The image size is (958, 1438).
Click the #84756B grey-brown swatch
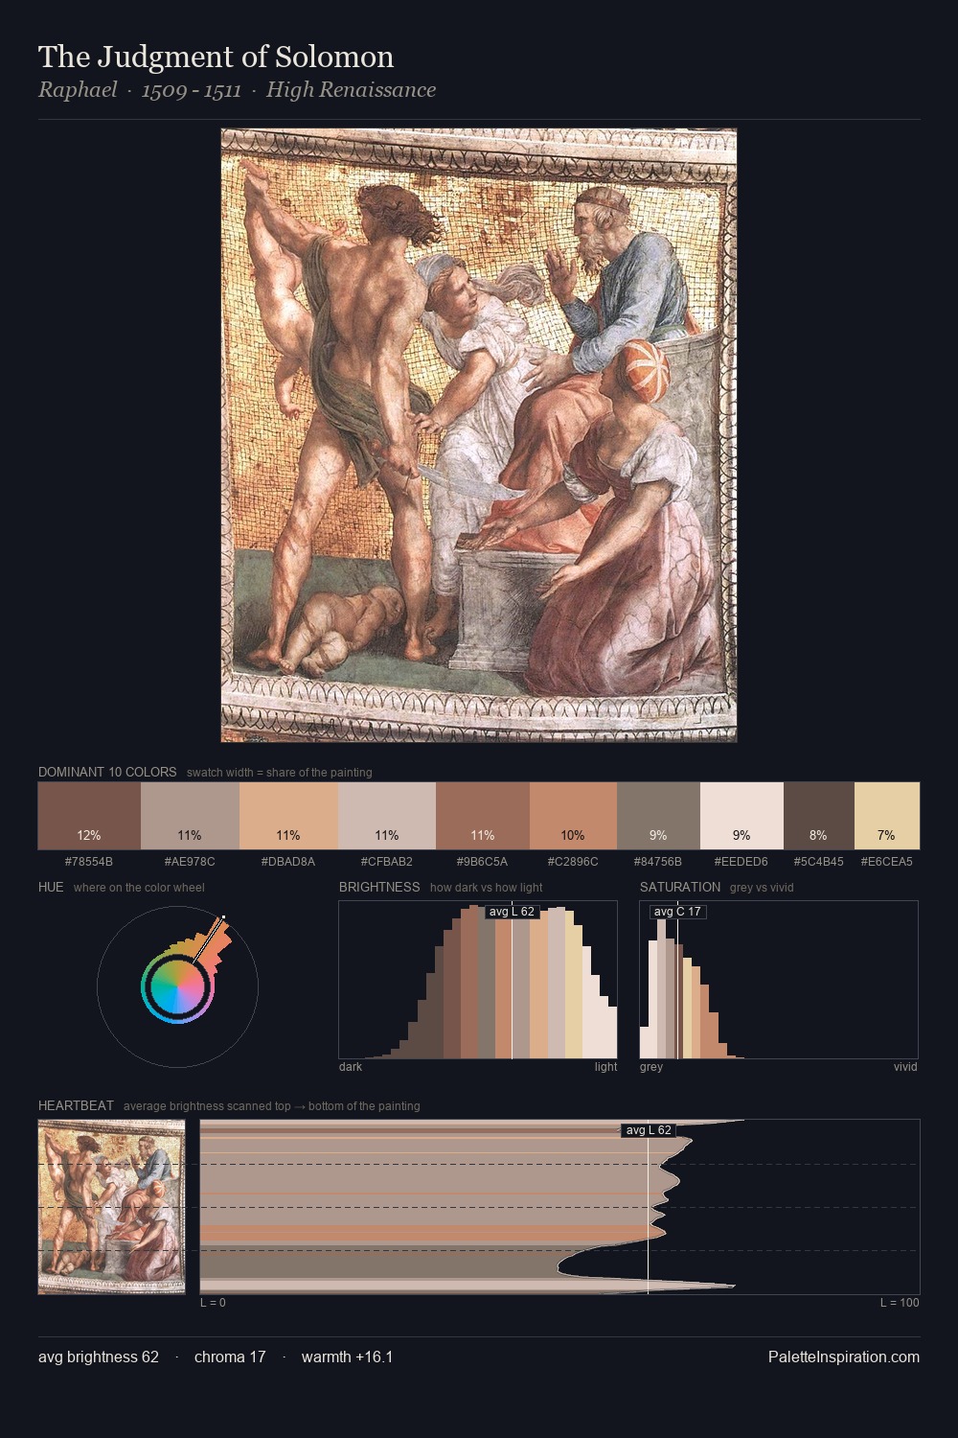click(x=658, y=816)
